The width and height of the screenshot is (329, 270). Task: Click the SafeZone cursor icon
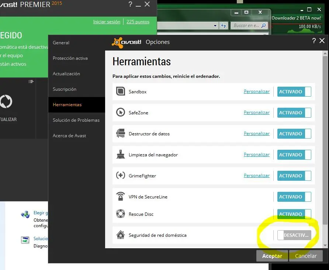[121, 112]
